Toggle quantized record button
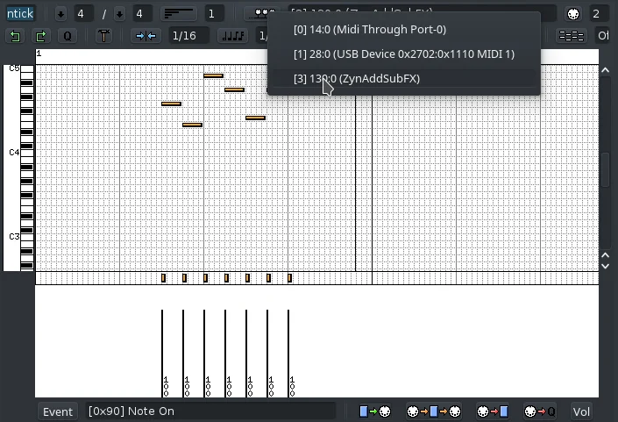Viewport: 618px width, 422px height. [540, 411]
